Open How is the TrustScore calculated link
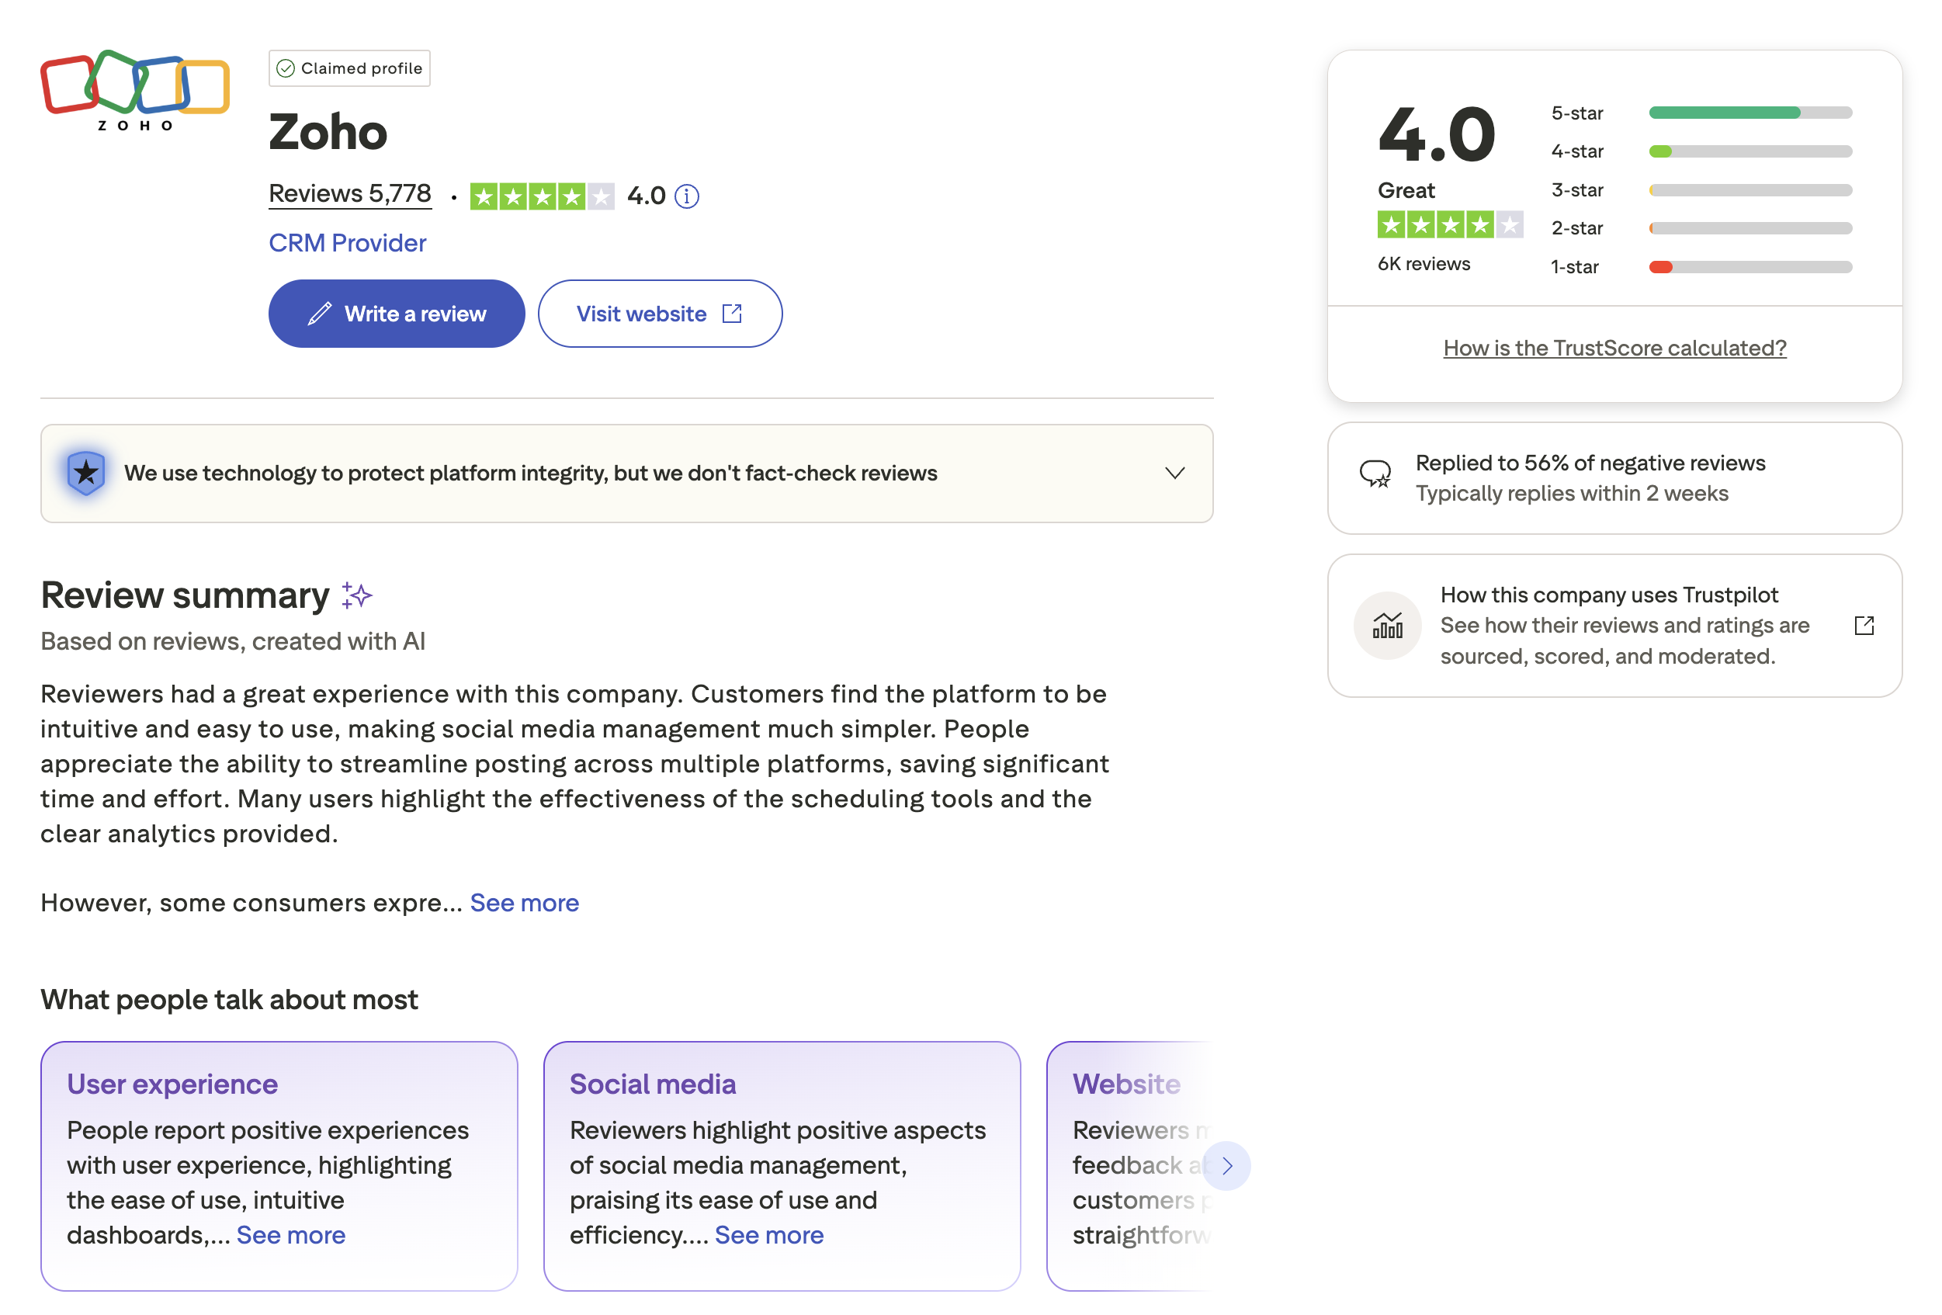This screenshot has height=1315, width=1942. point(1614,347)
